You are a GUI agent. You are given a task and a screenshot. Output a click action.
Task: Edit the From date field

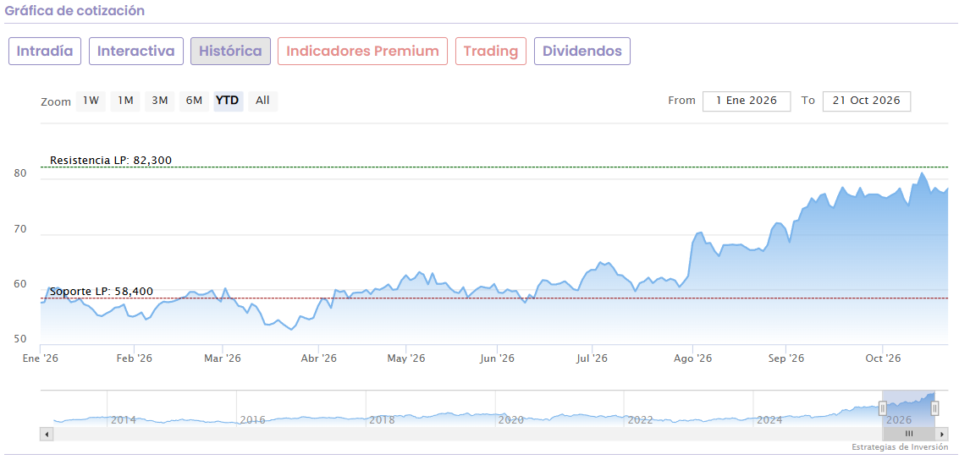click(x=747, y=101)
